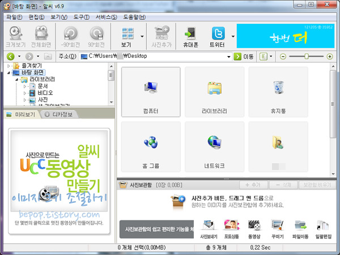Click the thumbnail pane vertical scrollbar
340x255 pixels.
[333, 104]
